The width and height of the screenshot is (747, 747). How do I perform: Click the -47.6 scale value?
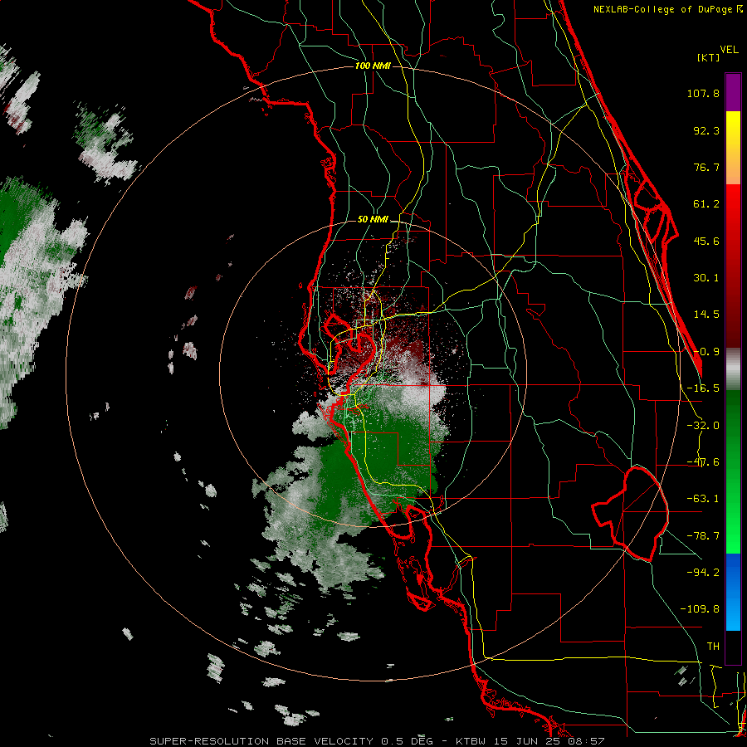(x=703, y=462)
